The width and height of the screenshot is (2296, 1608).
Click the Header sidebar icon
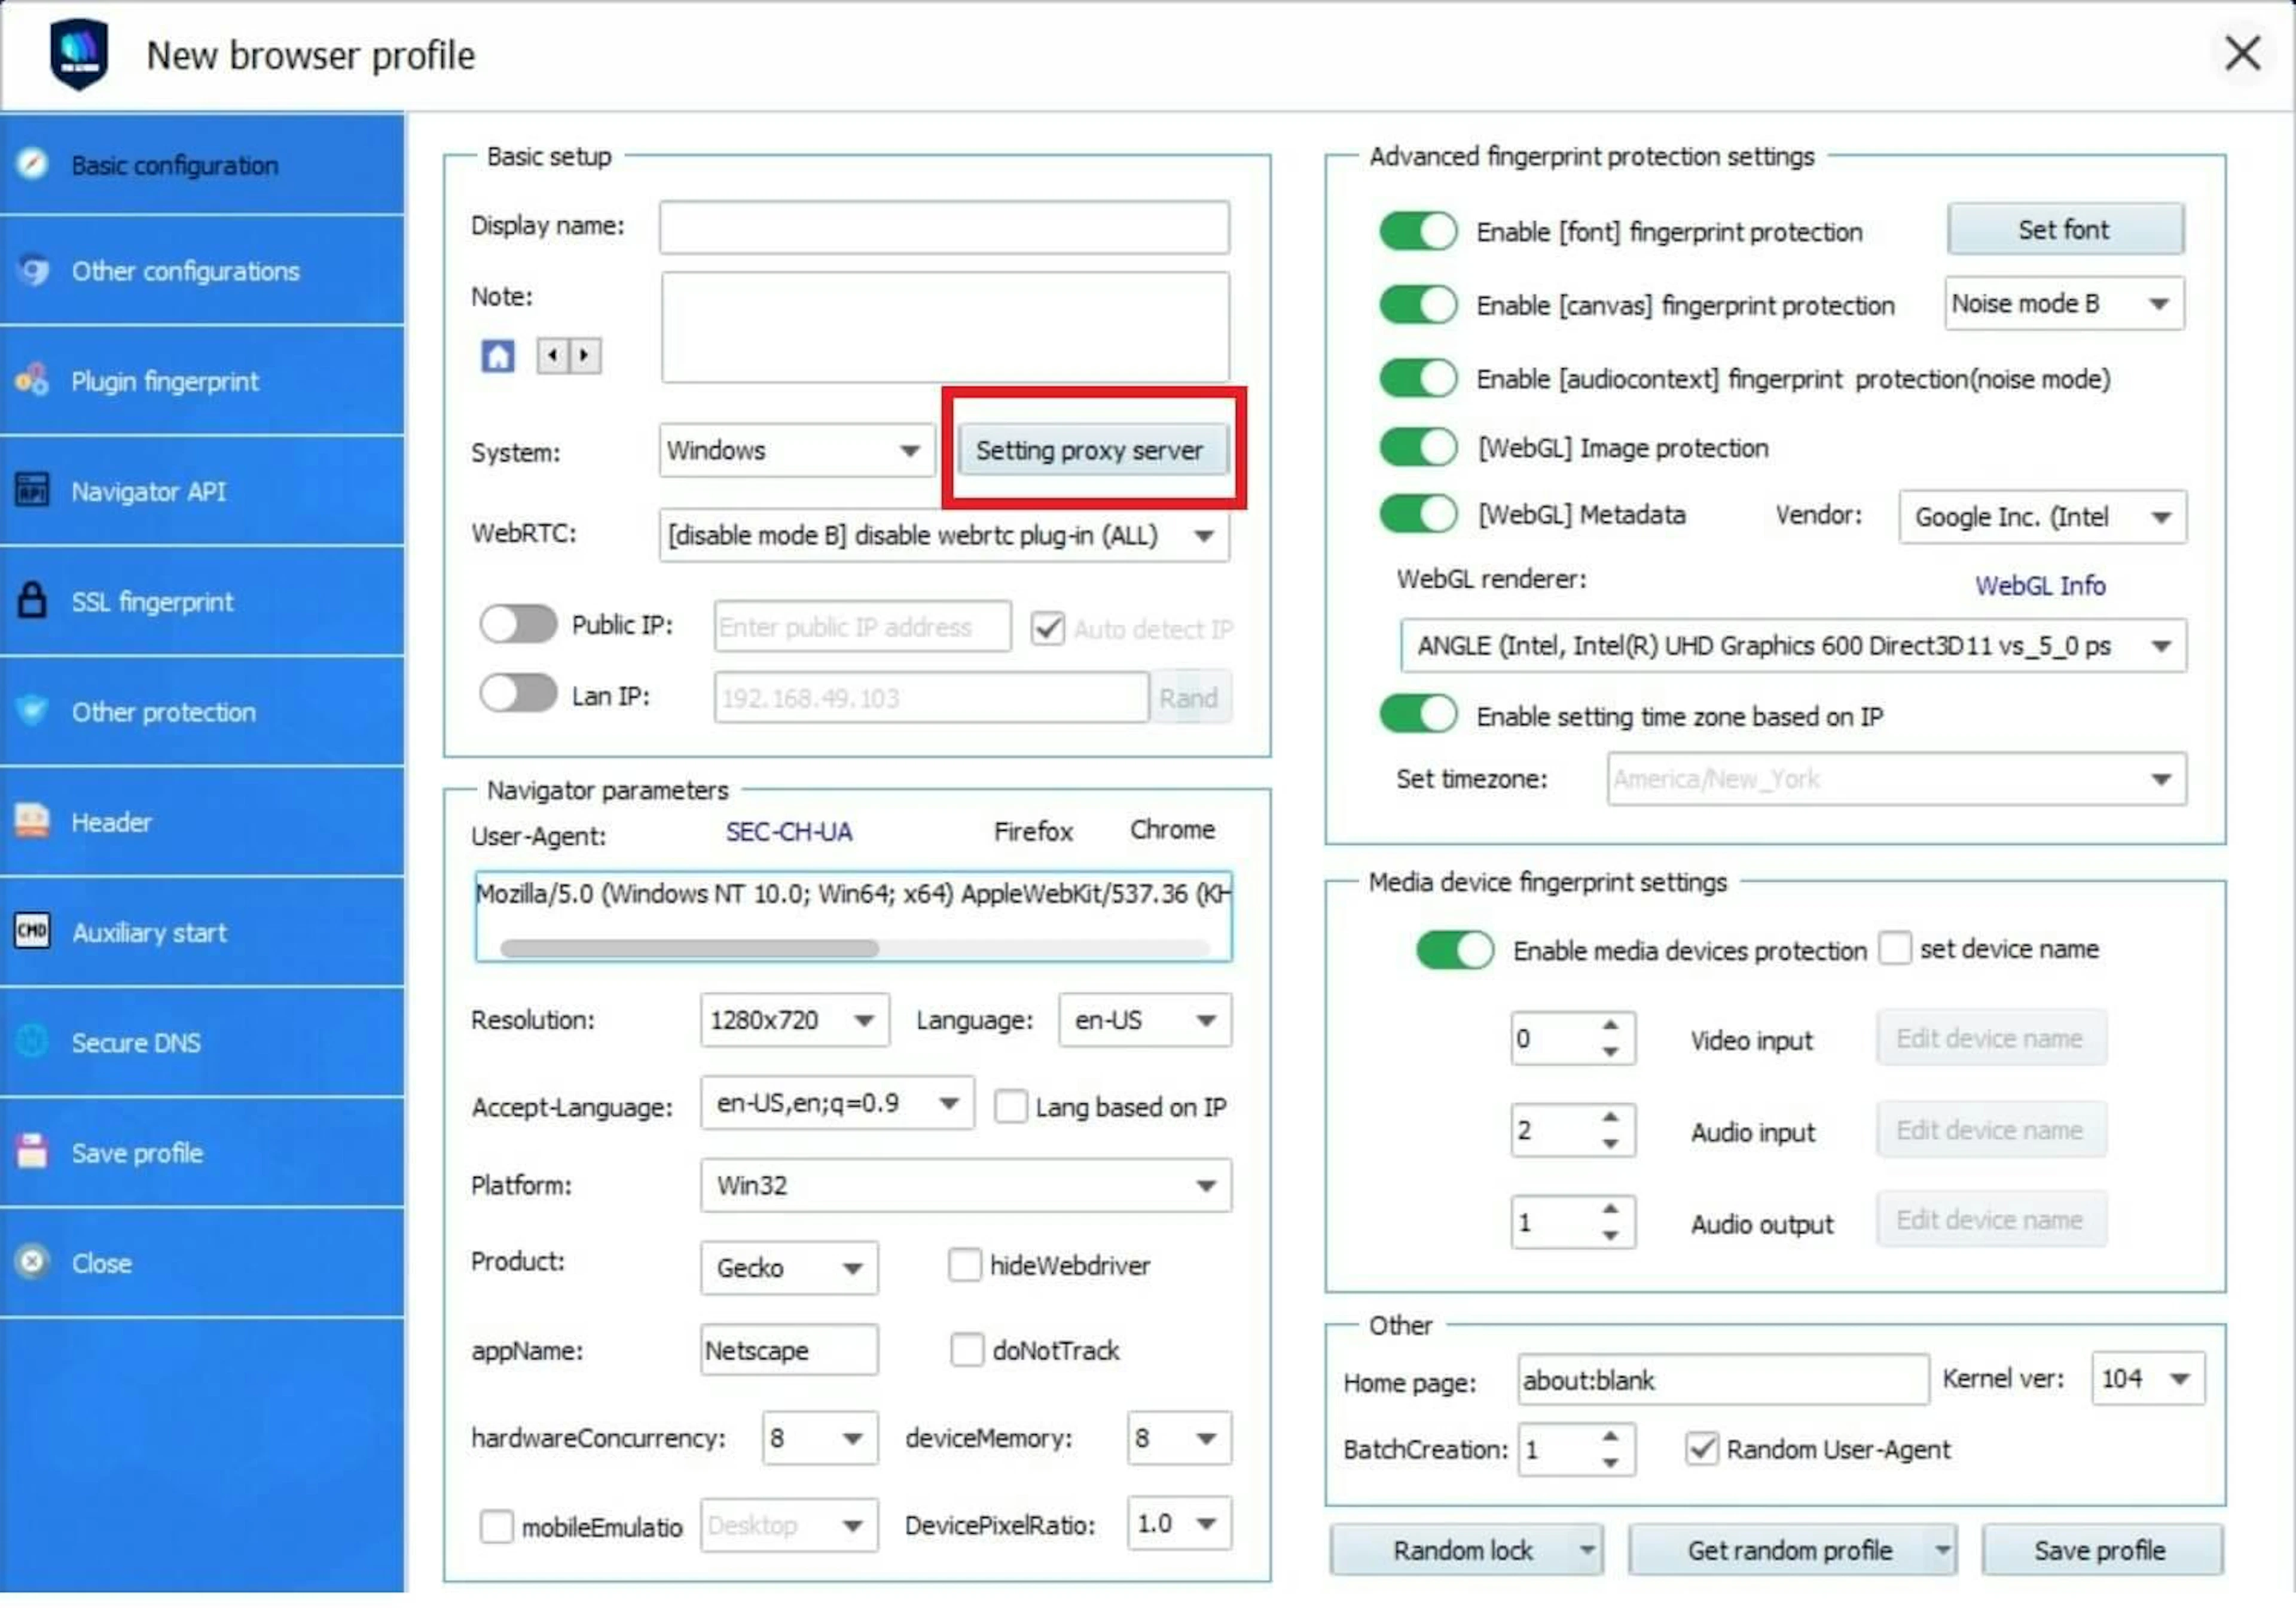32,821
